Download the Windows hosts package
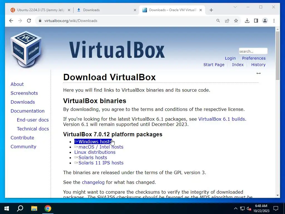Viewport: 285px width, 214px height. click(93, 142)
